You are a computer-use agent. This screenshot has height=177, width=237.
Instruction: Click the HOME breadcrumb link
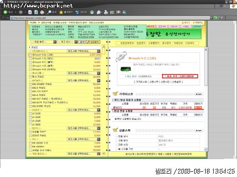coord(33,23)
